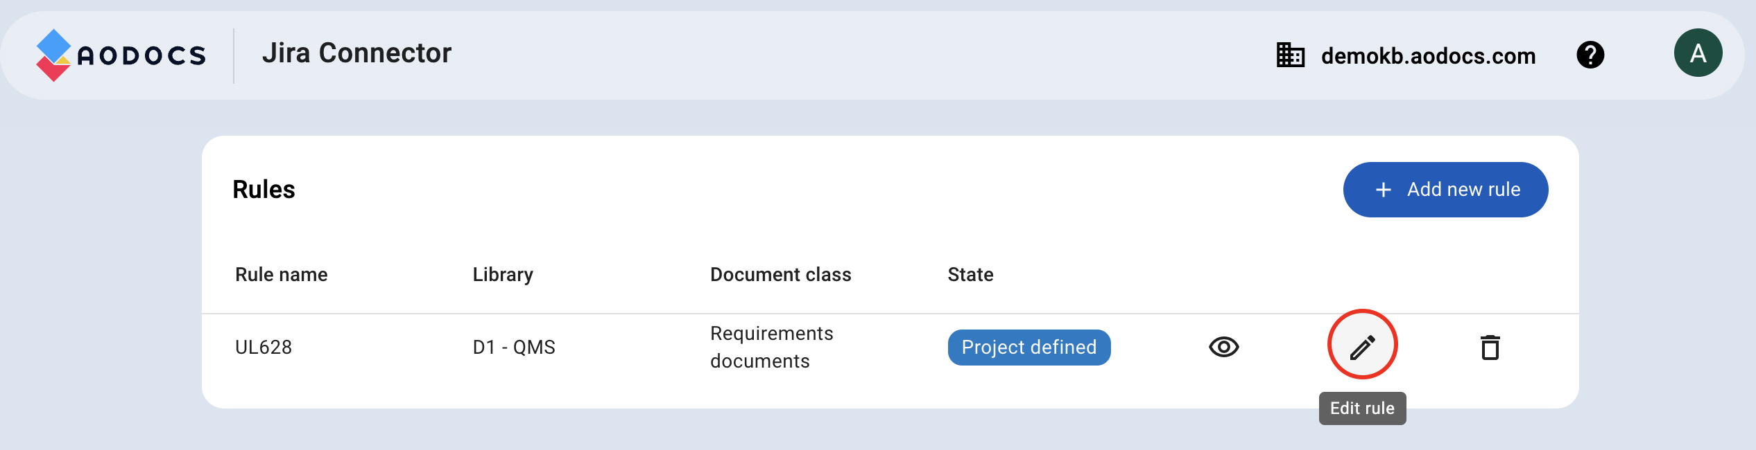Click the Rule name column header
Screen dimensions: 1756x450
coord(281,275)
